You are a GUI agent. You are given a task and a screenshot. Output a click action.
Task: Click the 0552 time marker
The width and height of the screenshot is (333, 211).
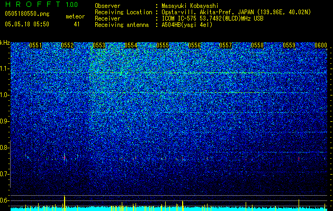67,45
